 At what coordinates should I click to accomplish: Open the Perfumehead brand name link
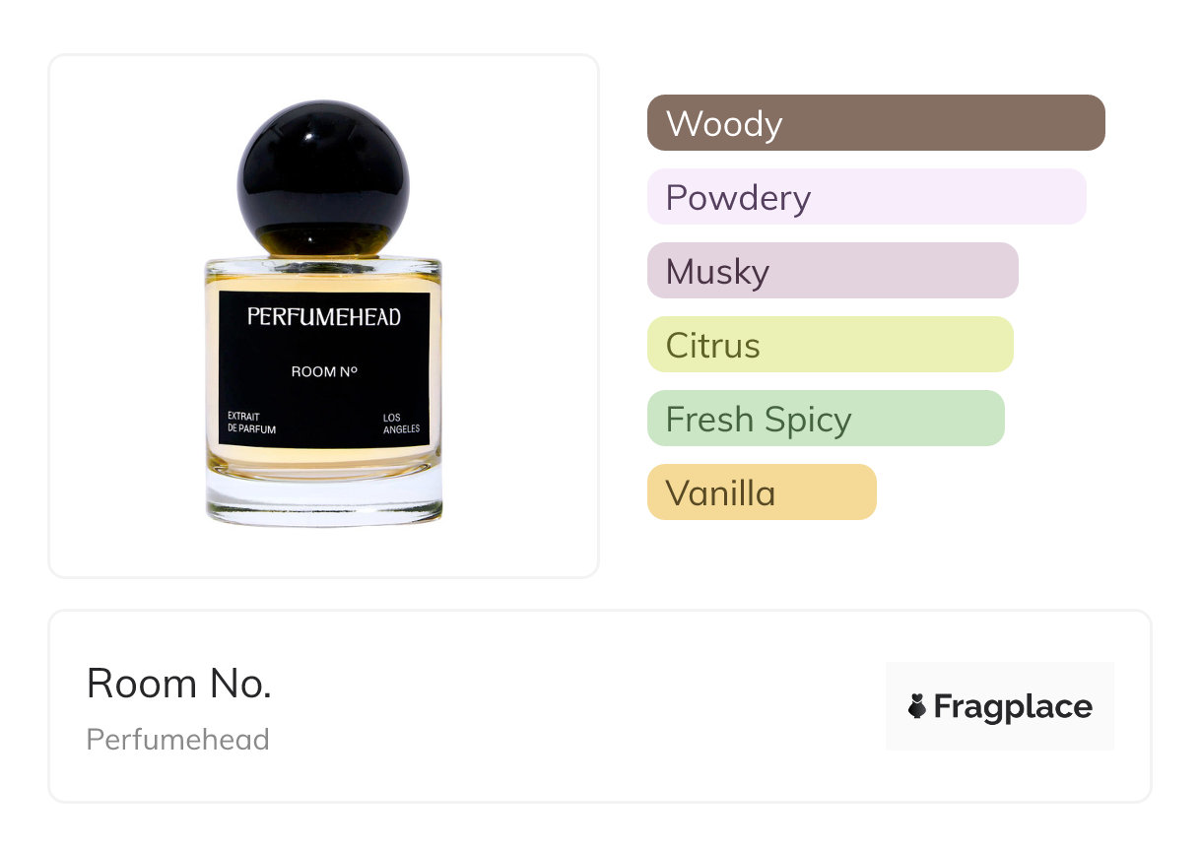click(x=178, y=740)
